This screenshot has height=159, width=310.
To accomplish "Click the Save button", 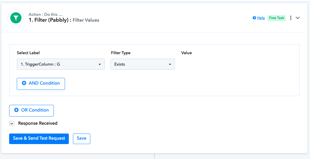I will [82, 139].
